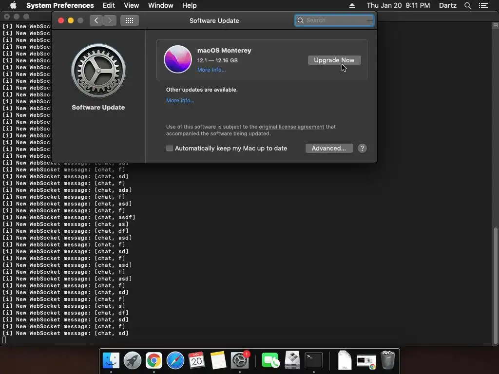Open Notification Center list icon
Screen dimensions: 499x374
(483, 5)
